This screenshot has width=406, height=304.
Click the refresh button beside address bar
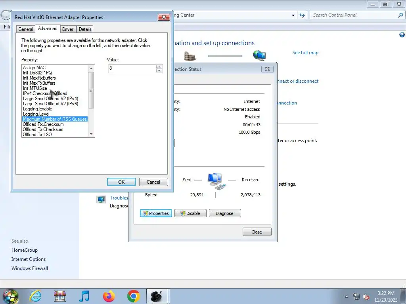click(x=302, y=15)
